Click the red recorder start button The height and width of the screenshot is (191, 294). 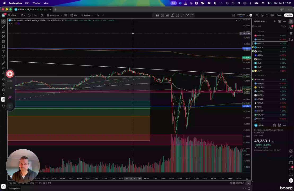[x=10, y=74]
